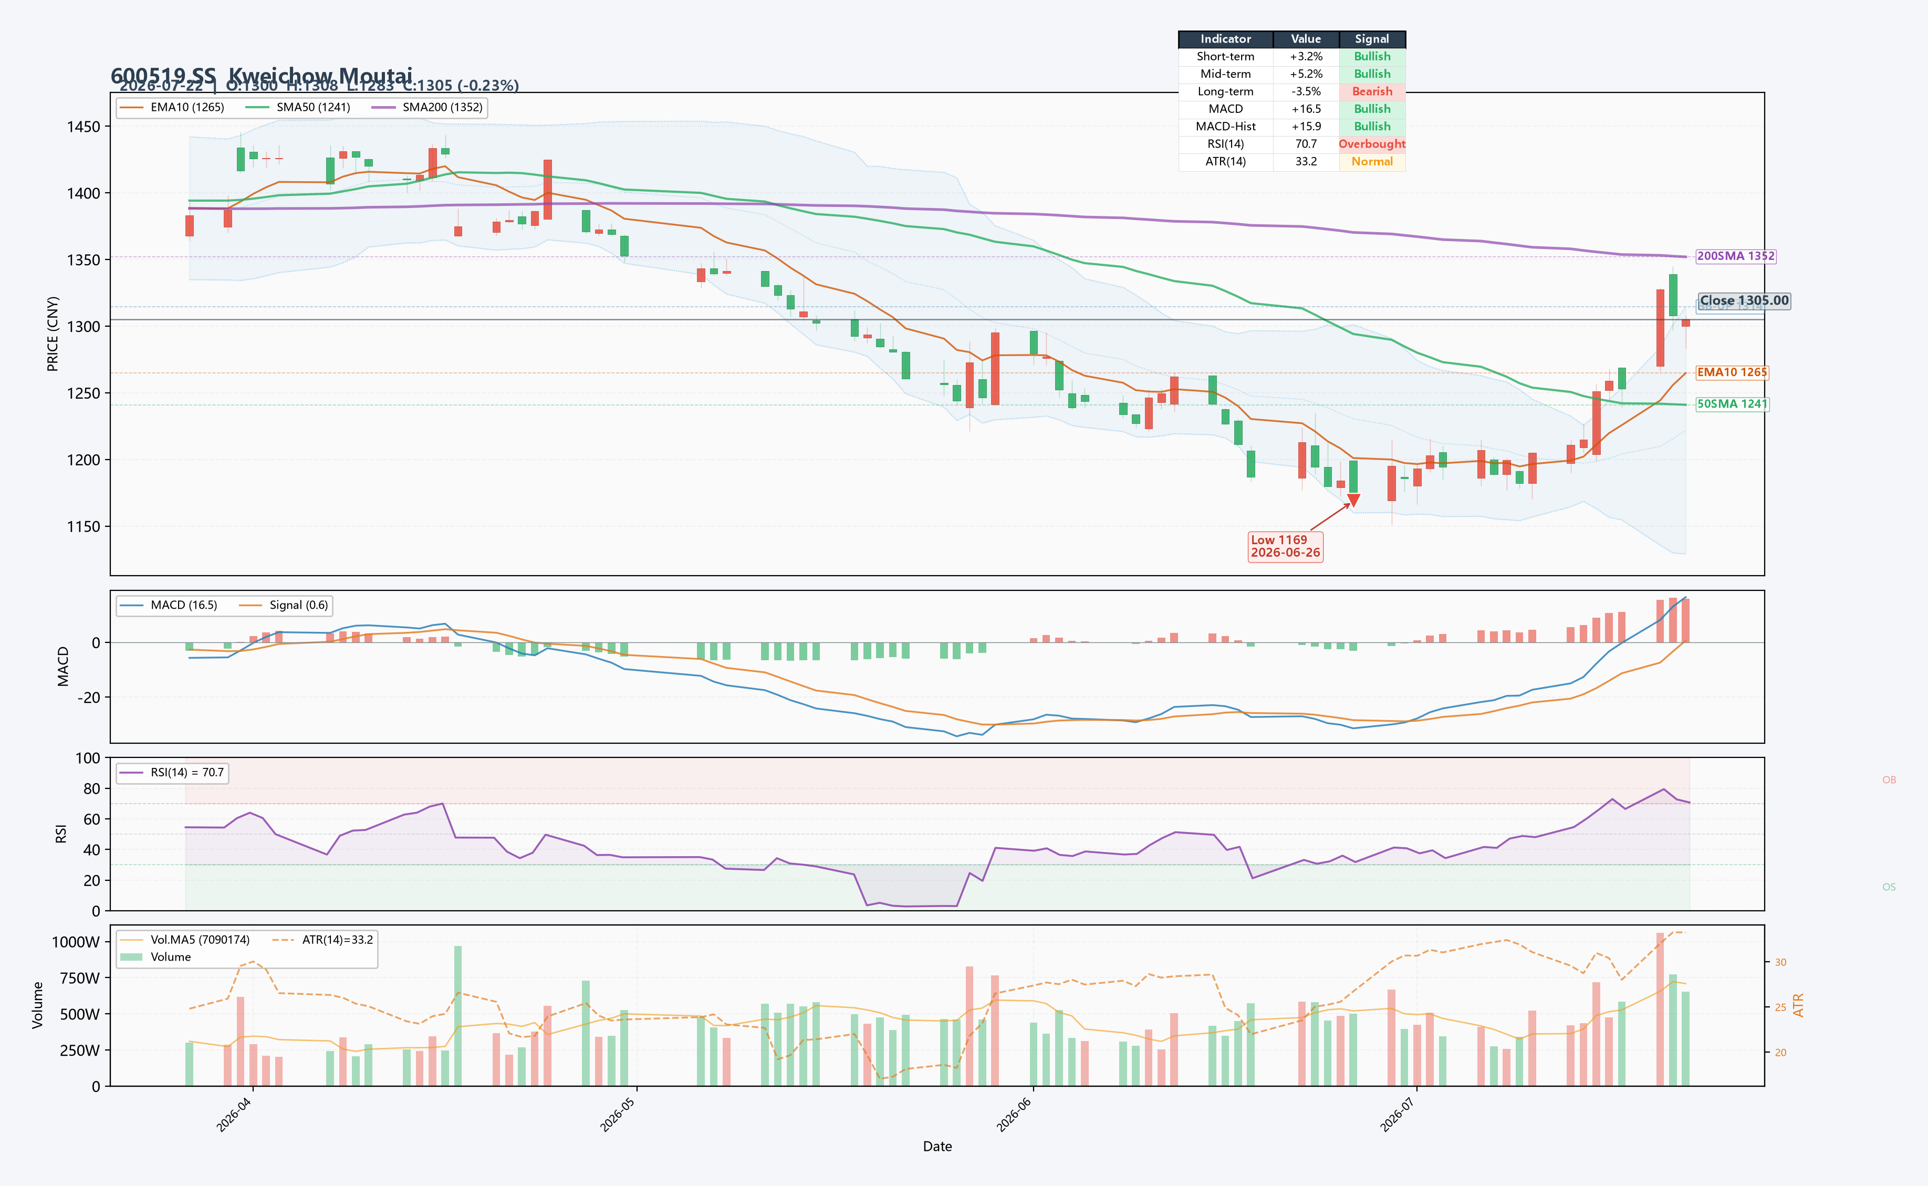Click the Bullish signal in Mid-term row
This screenshot has height=1186, width=1928.
coord(1372,74)
